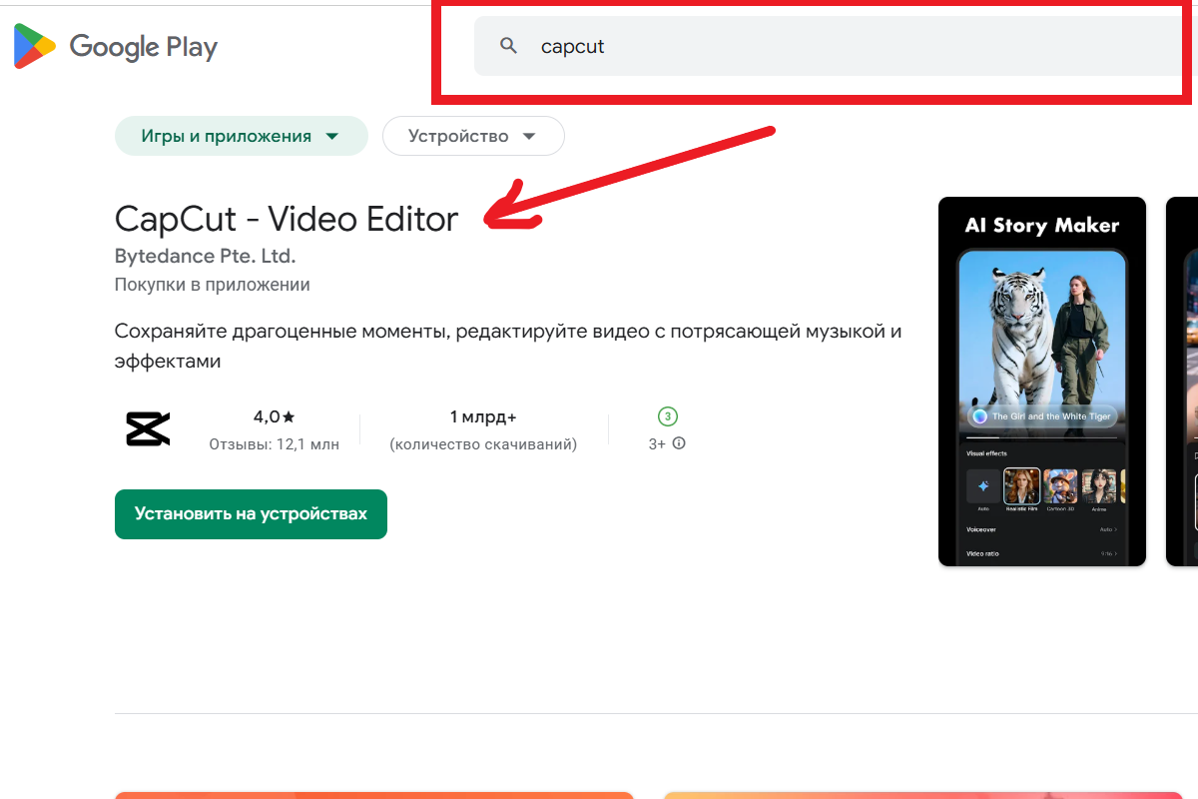Open the Google Play homepage via the wordmark

[143, 46]
